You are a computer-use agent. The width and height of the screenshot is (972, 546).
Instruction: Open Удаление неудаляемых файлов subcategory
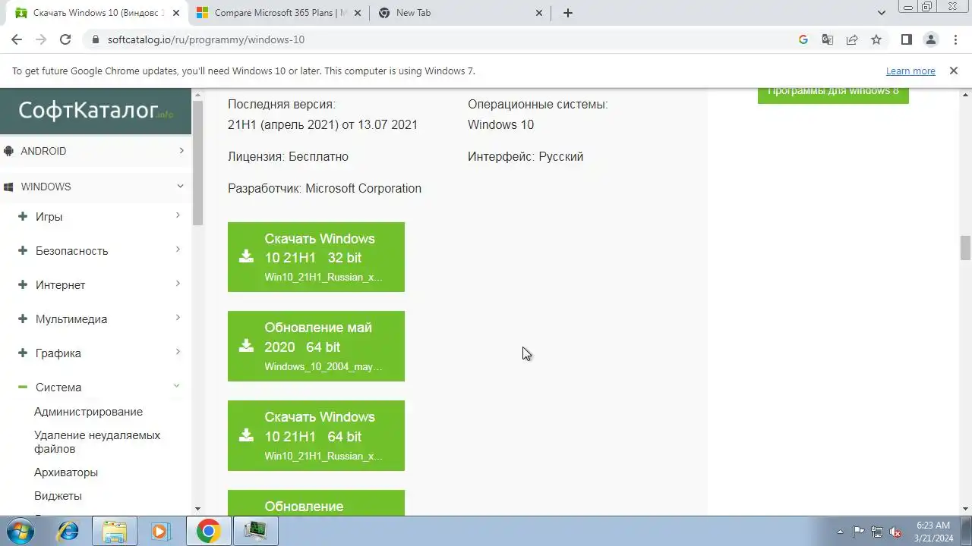97,442
